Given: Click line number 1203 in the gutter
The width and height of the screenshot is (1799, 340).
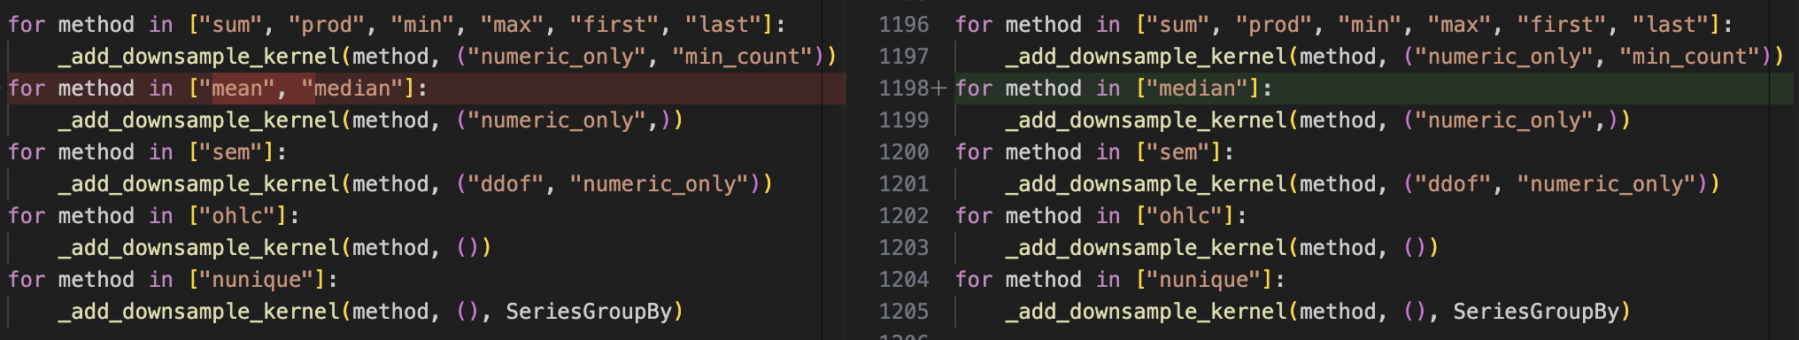Looking at the screenshot, I should coord(904,248).
